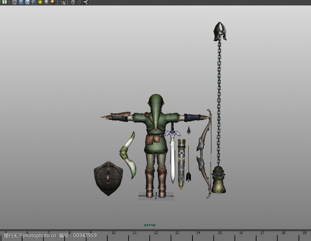Click the gray sphere shading icon
This screenshot has width=311, height=241.
click(46, 2)
